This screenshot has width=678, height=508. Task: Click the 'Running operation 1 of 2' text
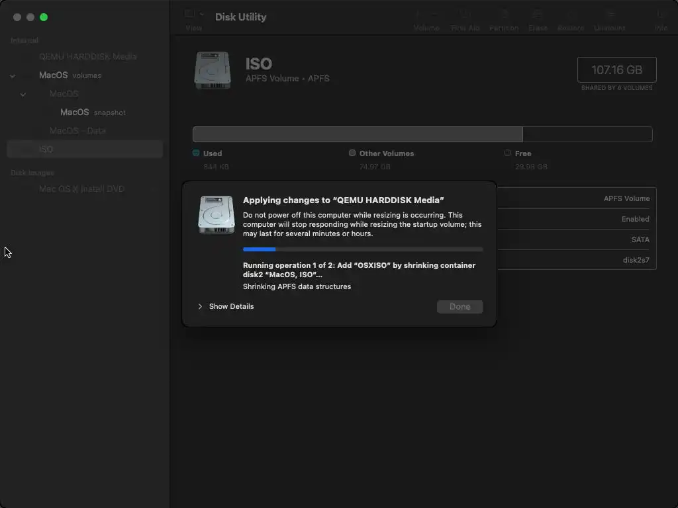tap(359, 270)
